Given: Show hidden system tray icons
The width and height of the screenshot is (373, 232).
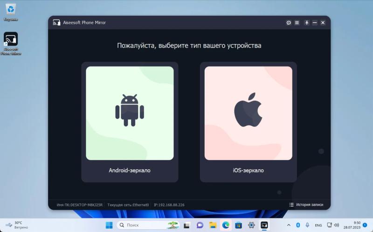Looking at the screenshot, I should coord(289,225).
